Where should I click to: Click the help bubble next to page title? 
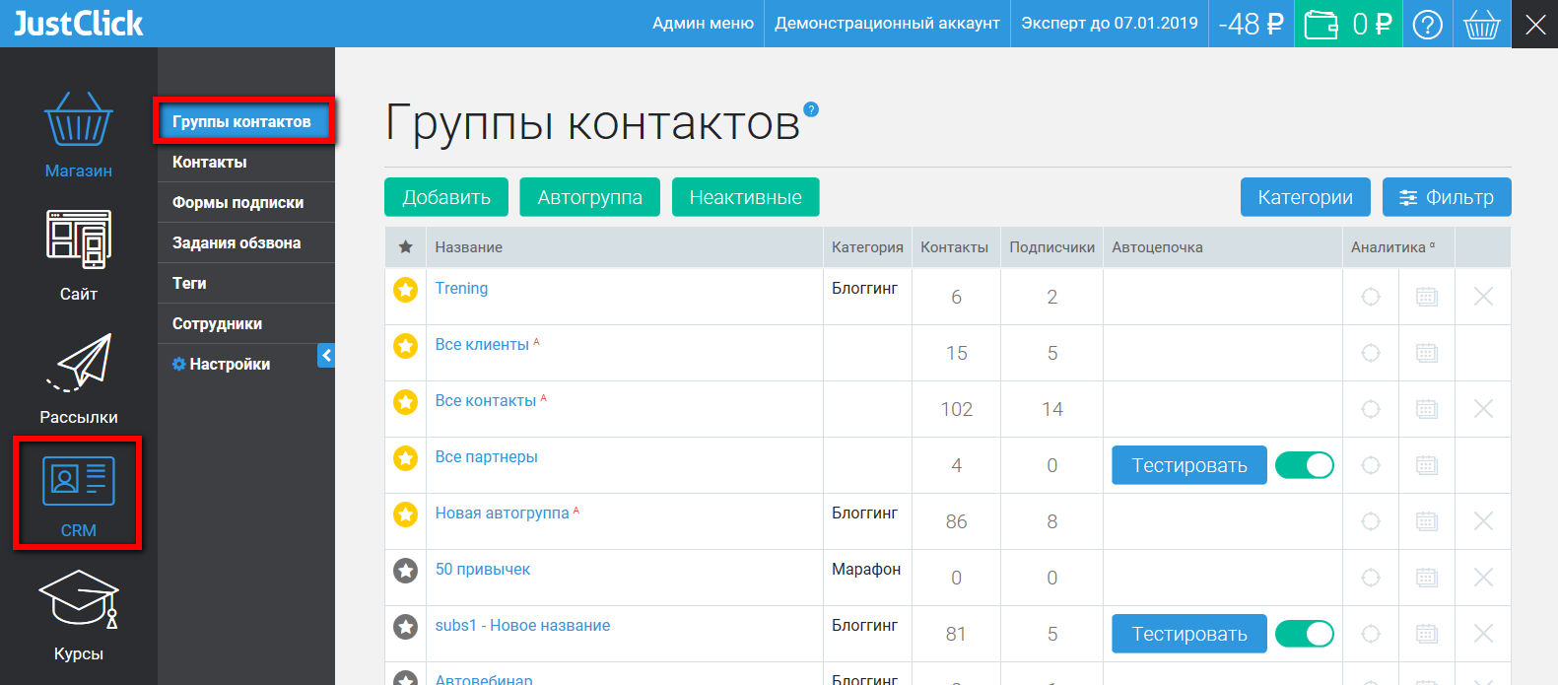coord(811,109)
